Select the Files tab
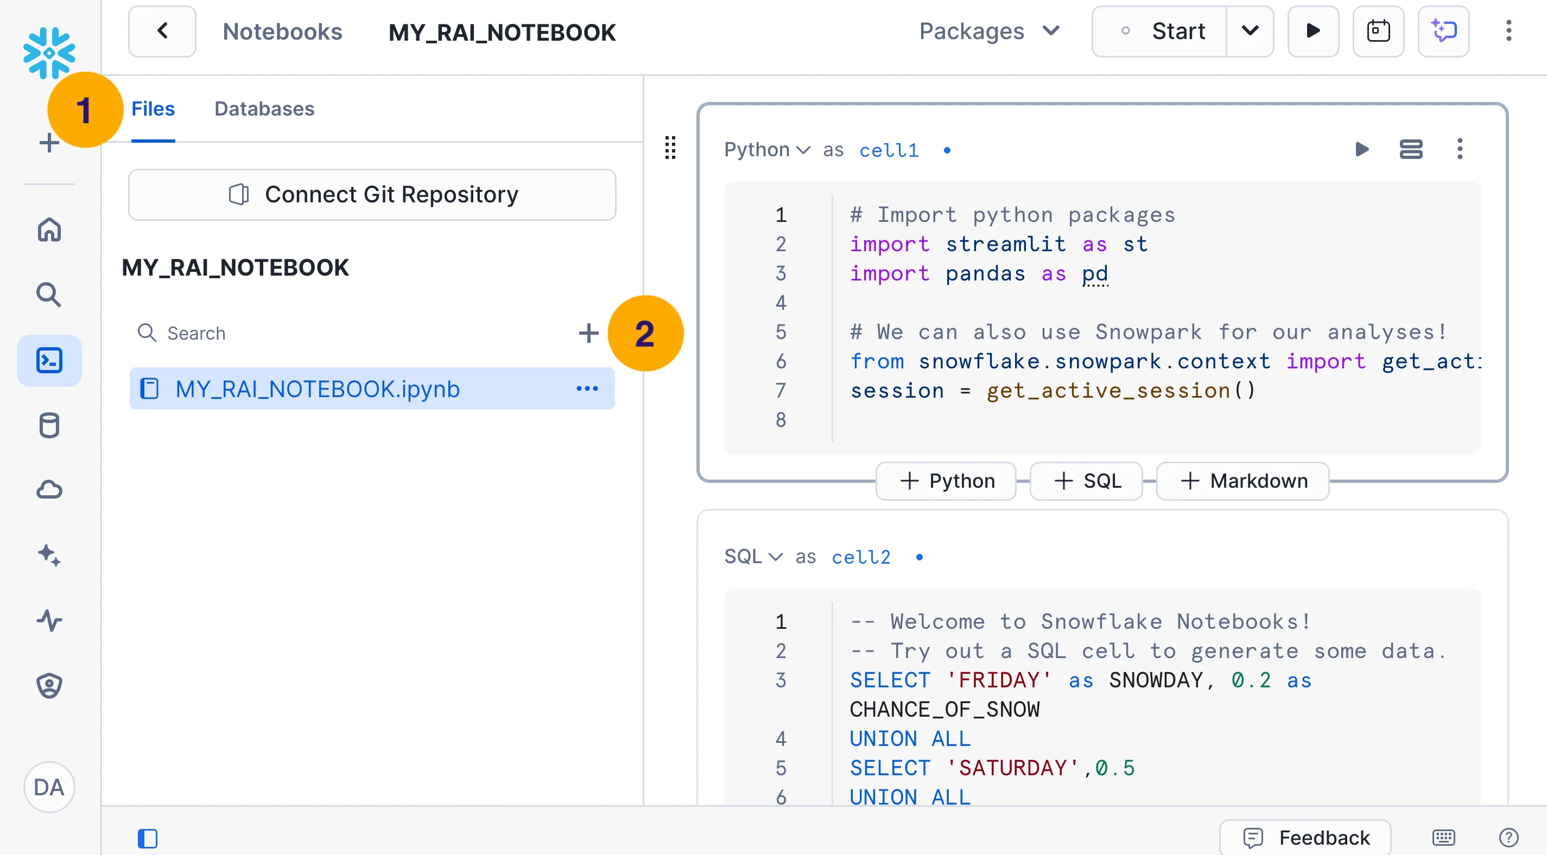 153,109
